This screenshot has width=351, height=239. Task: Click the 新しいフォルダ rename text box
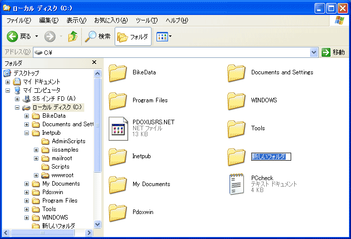271,157
